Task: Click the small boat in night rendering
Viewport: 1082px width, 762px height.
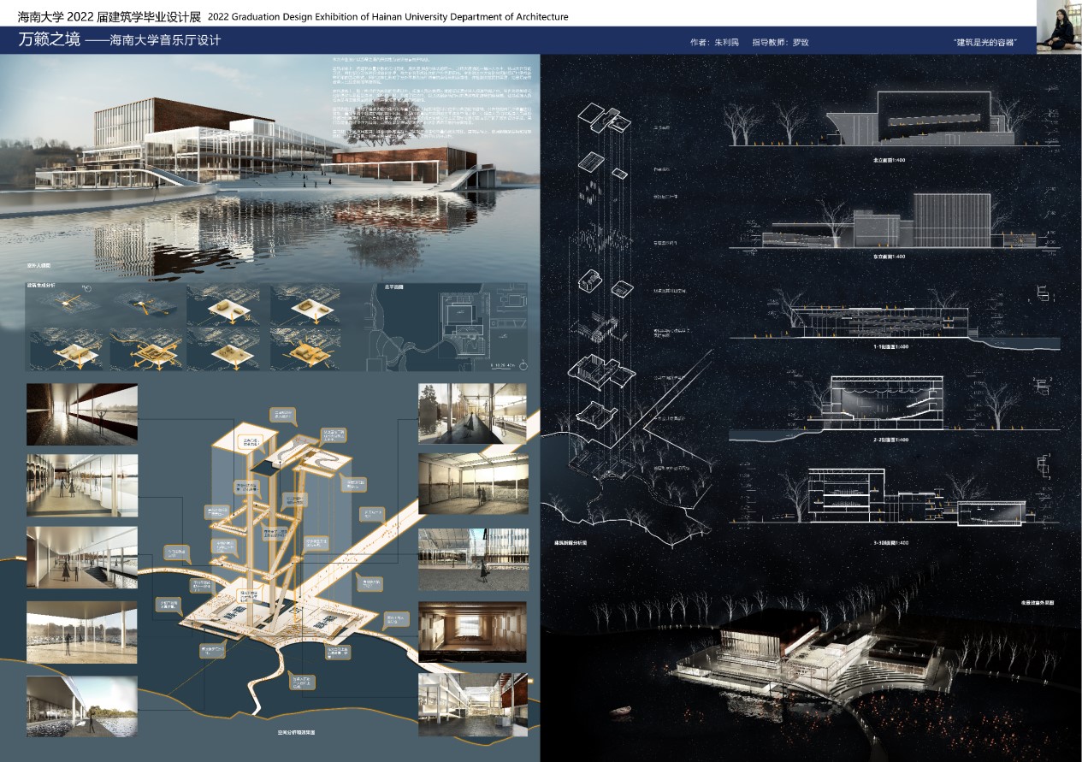Action: point(622,711)
